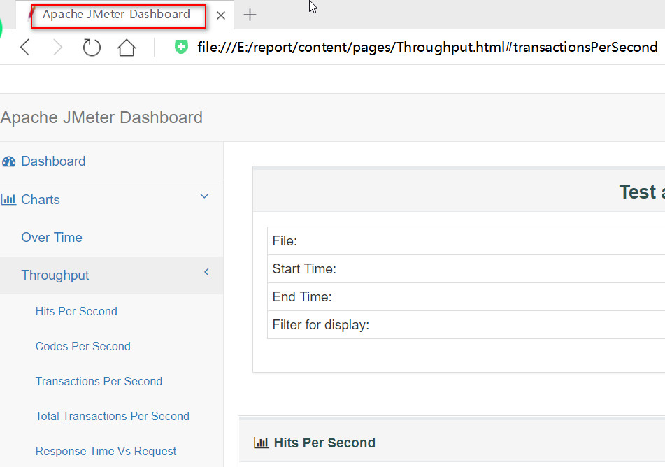Open Response Time Vs Request link
The image size is (665, 467).
coord(106,451)
